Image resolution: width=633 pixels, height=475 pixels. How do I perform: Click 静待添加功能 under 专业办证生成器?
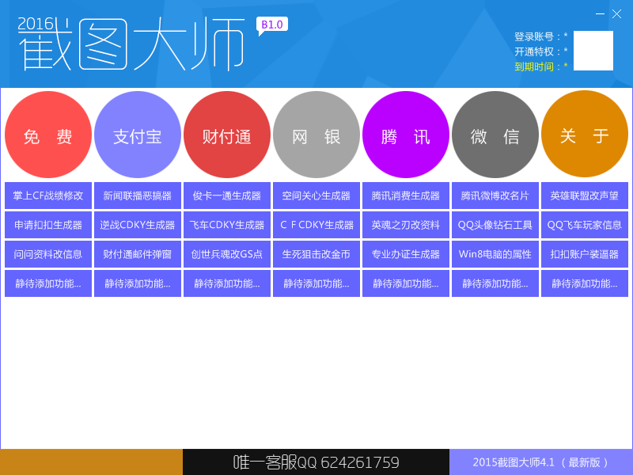click(406, 283)
